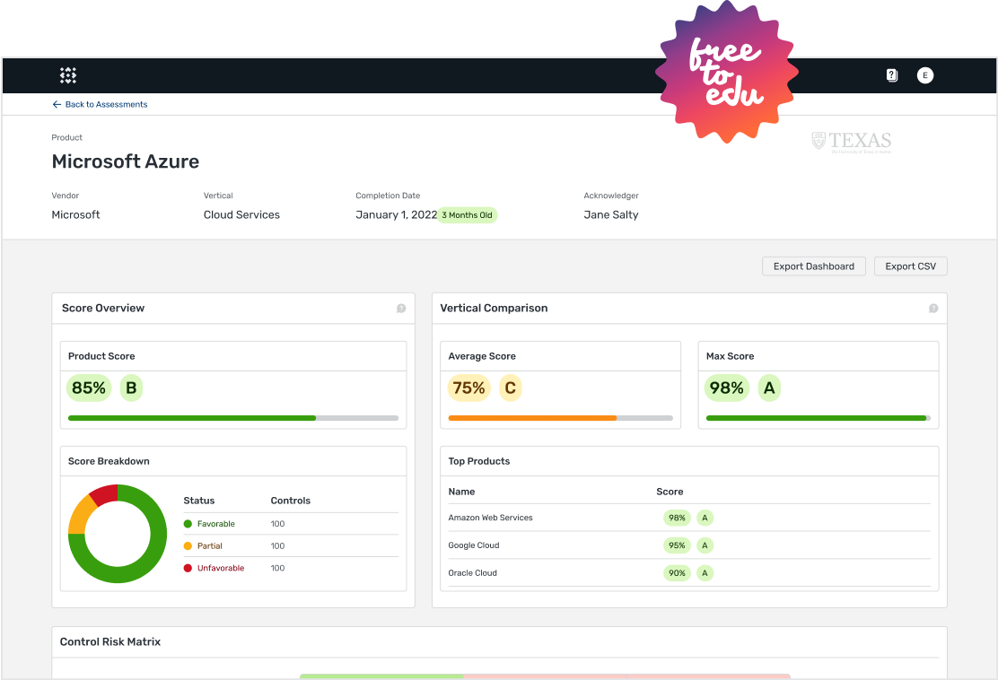
Task: Click the red Unfavorable legend dot
Action: coord(188,568)
